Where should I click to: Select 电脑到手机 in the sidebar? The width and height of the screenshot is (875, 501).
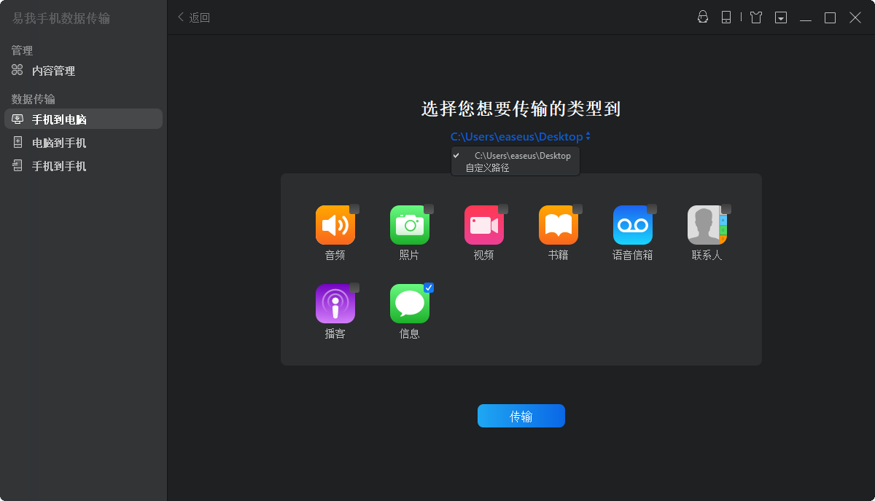(x=83, y=143)
